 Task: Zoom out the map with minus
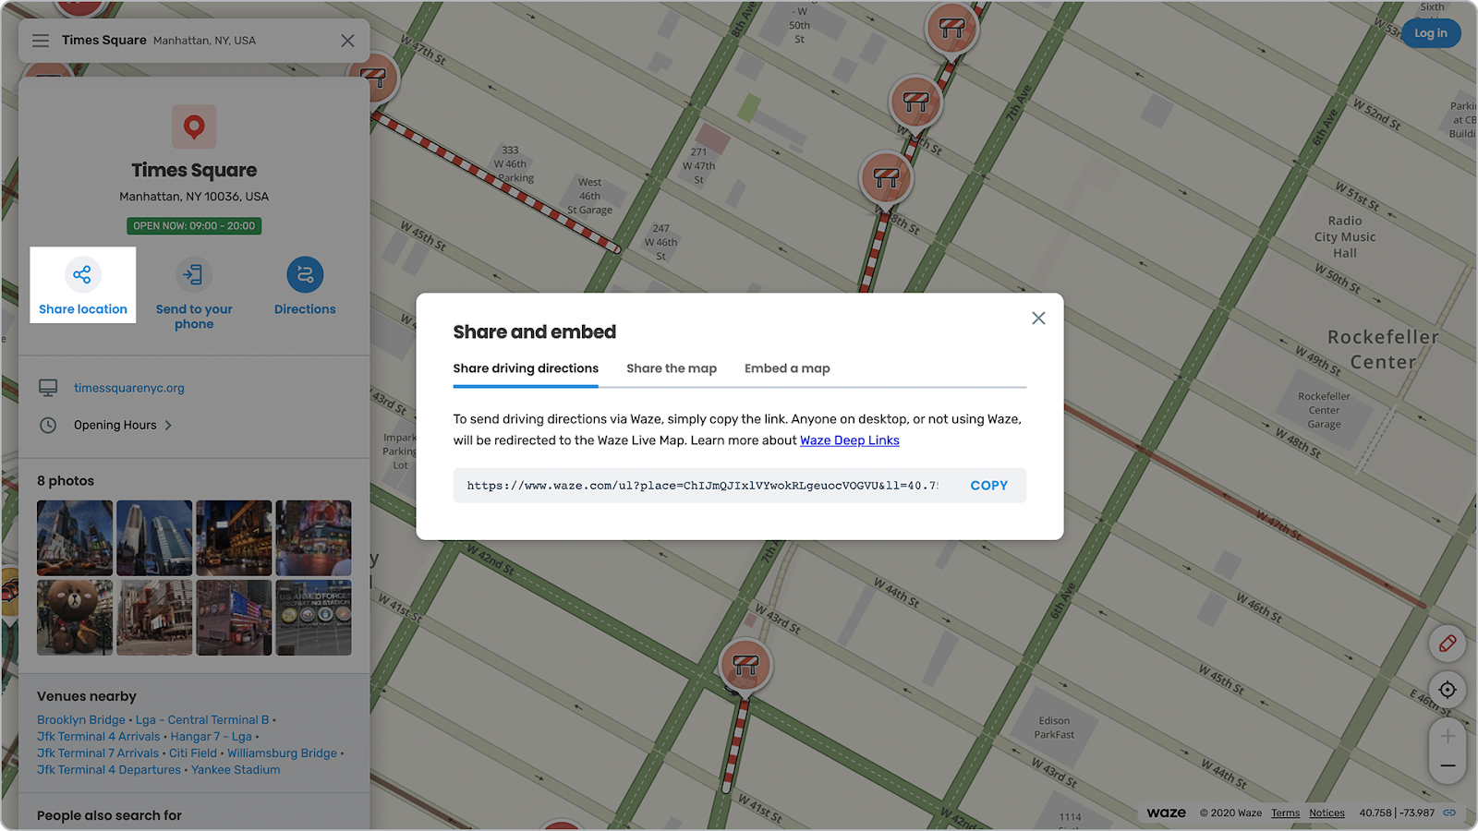(1448, 766)
